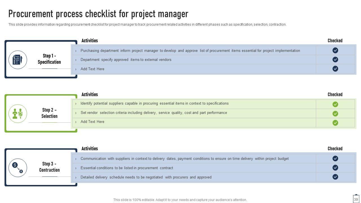Click the Selection people icon
This screenshot has height=203, width=361.
[x=17, y=114]
